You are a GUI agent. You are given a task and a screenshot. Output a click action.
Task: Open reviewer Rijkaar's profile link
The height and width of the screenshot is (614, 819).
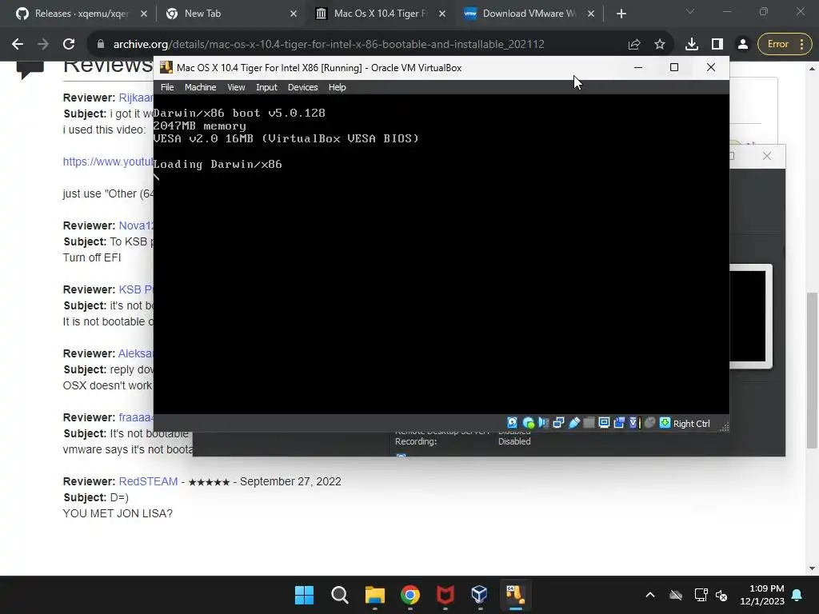click(136, 98)
